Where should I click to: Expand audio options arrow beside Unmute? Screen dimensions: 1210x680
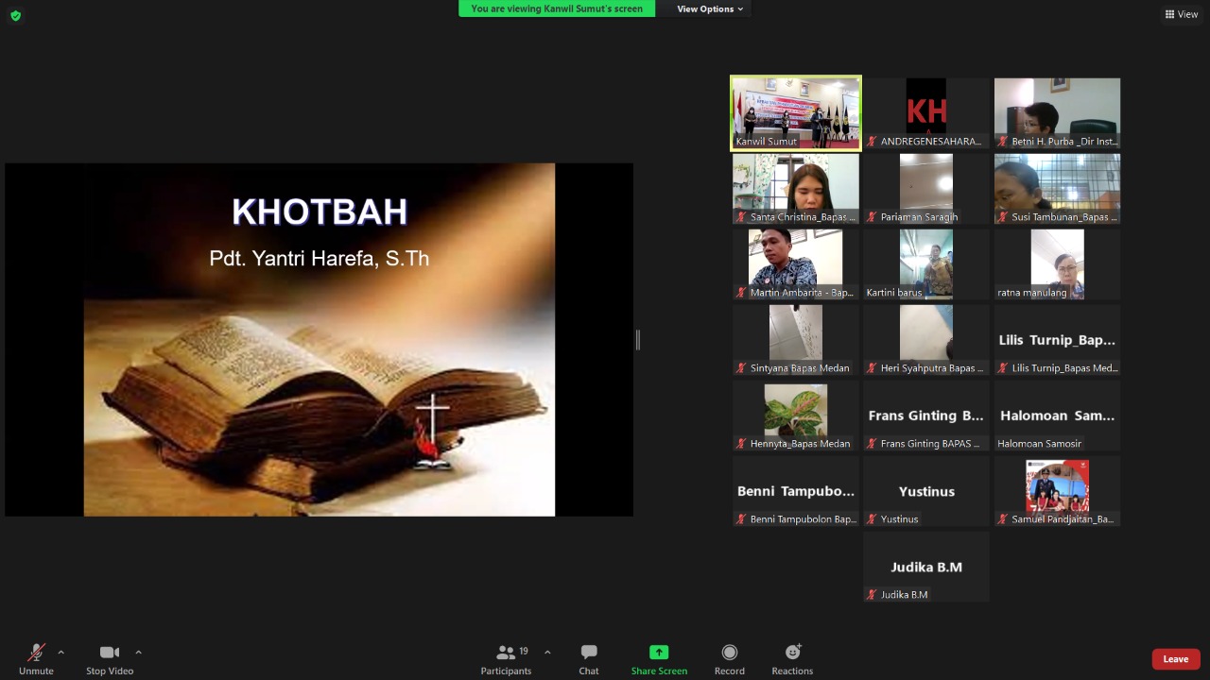[61, 652]
